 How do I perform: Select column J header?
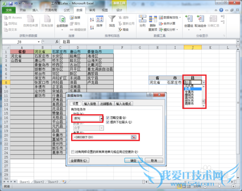coord(193,47)
